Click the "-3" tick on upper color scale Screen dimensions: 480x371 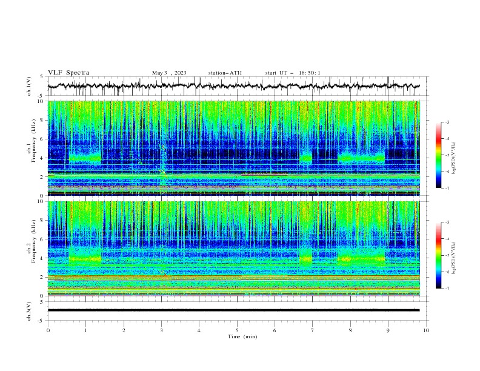coord(447,122)
